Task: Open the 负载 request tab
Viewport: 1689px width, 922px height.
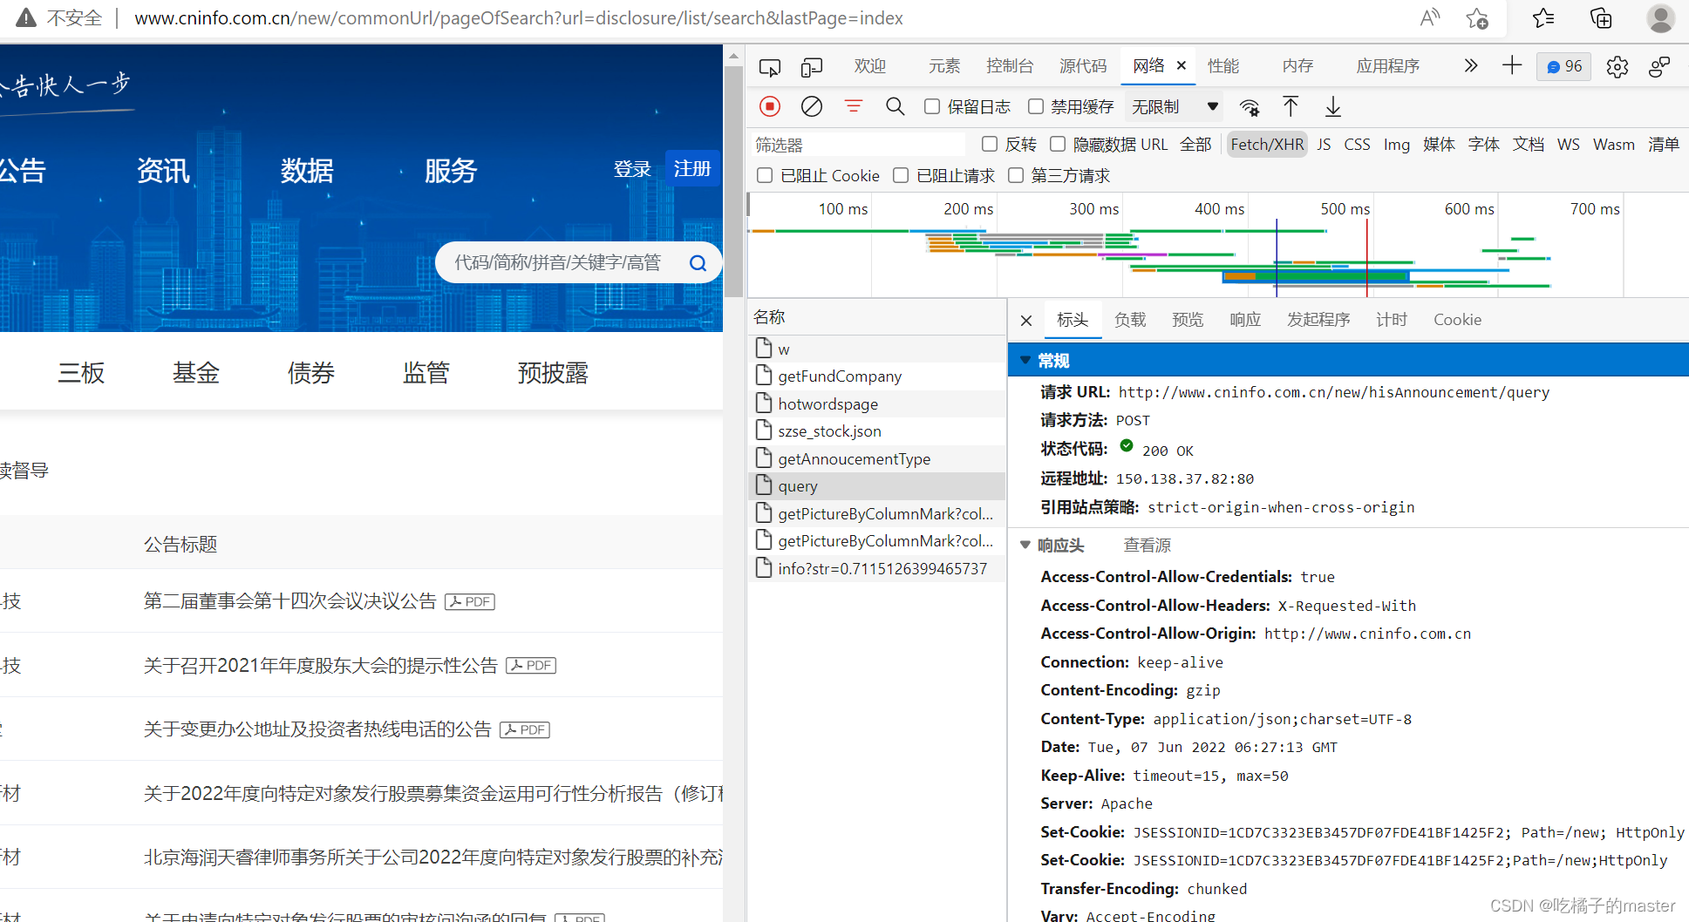Action: pos(1130,320)
